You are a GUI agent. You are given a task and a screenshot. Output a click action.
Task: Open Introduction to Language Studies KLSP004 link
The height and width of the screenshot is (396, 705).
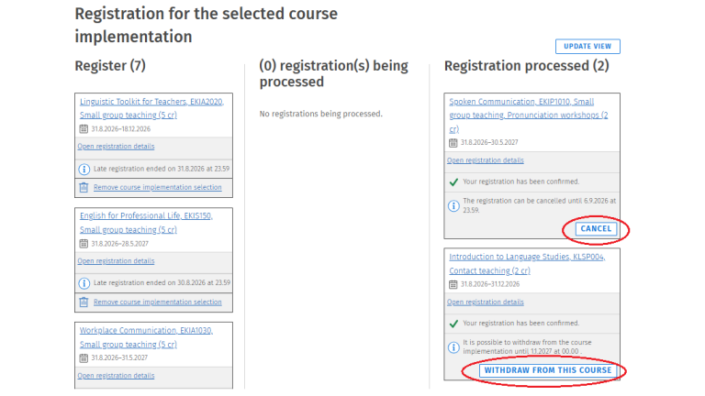click(527, 264)
